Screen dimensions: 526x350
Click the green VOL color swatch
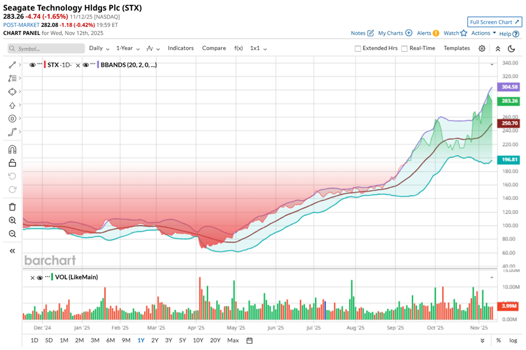[x=52, y=277]
